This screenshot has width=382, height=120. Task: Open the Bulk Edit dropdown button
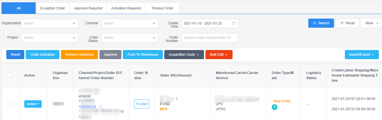(219, 55)
